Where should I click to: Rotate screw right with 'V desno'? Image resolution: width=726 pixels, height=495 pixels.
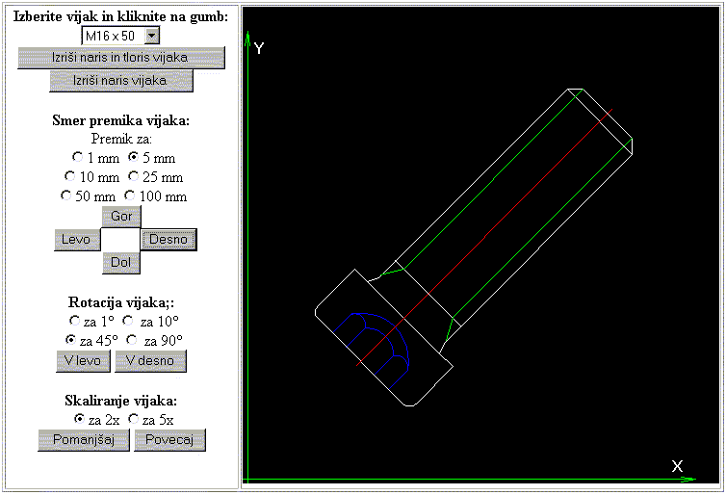pyautogui.click(x=150, y=361)
